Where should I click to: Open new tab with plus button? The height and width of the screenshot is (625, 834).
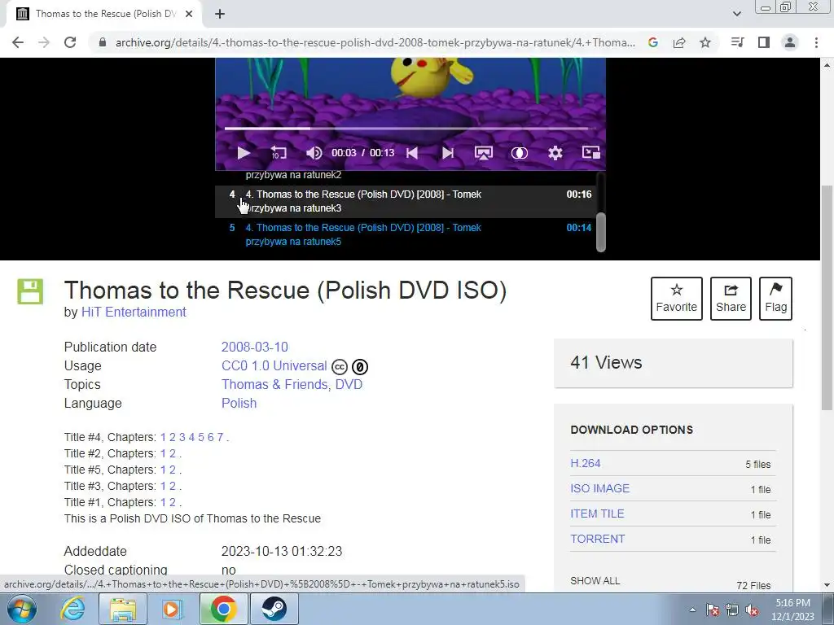click(220, 14)
